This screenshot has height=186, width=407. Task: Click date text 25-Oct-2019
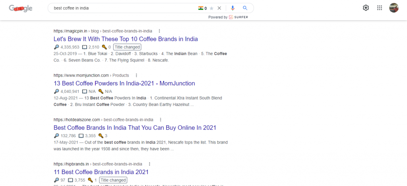(x=65, y=54)
